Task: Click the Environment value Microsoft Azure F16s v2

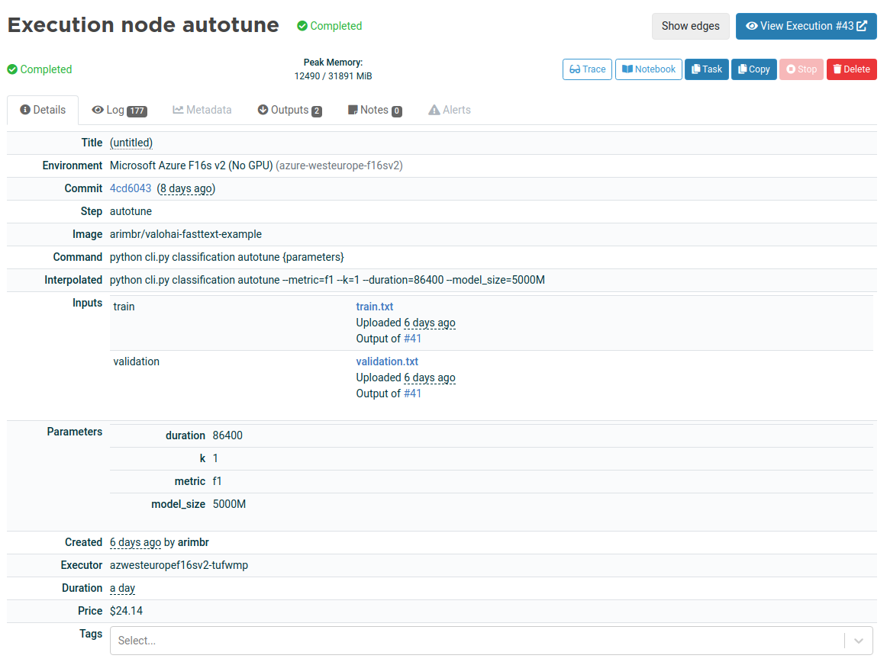Action: [191, 165]
